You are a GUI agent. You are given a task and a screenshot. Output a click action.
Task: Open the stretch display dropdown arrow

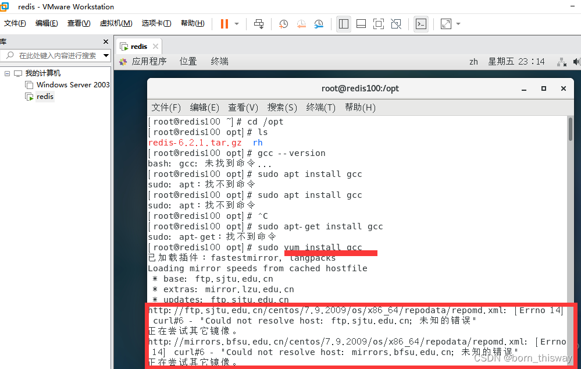coord(458,24)
